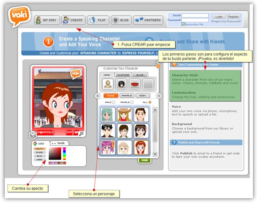Image resolution: width=257 pixels, height=203 pixels.
Task: Click the Register button
Action: [233, 17]
